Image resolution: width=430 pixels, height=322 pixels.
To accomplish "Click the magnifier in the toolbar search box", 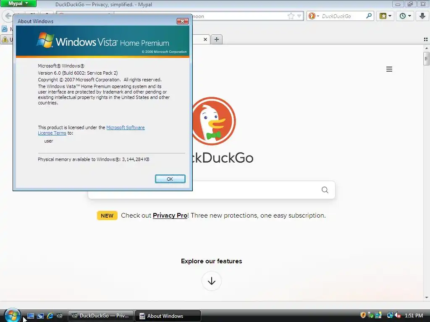I will (x=369, y=16).
